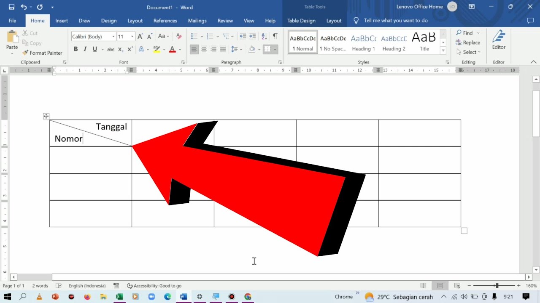540x303 pixels.
Task: Open the Editor proofing pane
Action: tap(499, 40)
